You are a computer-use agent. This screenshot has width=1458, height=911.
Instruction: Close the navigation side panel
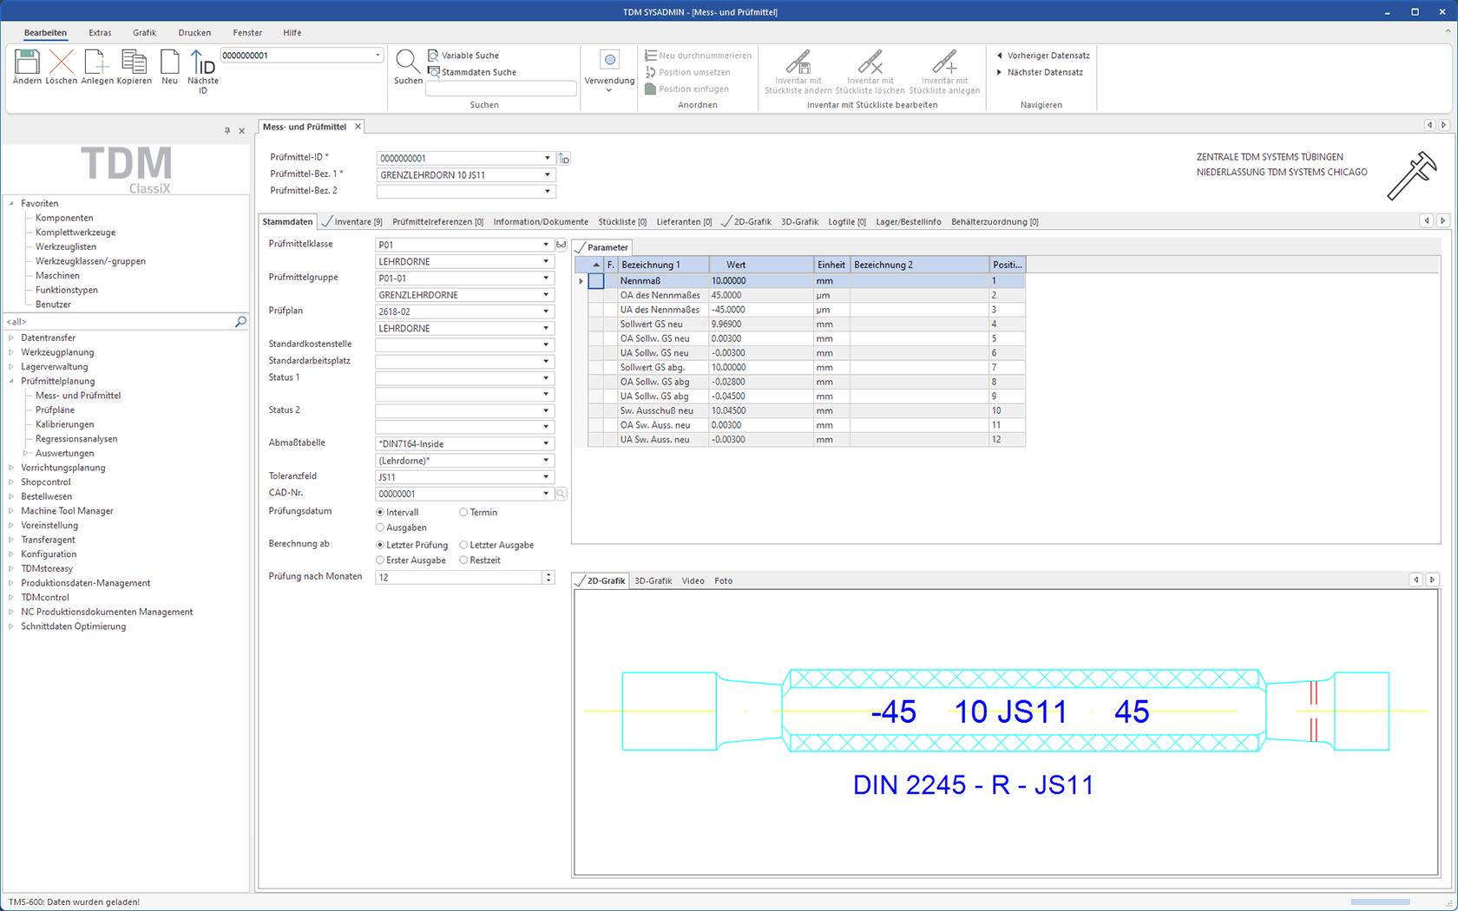242,131
